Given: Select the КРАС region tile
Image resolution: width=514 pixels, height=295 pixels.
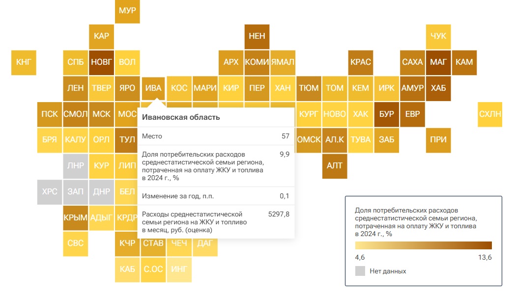Looking at the screenshot, I should point(361,62).
